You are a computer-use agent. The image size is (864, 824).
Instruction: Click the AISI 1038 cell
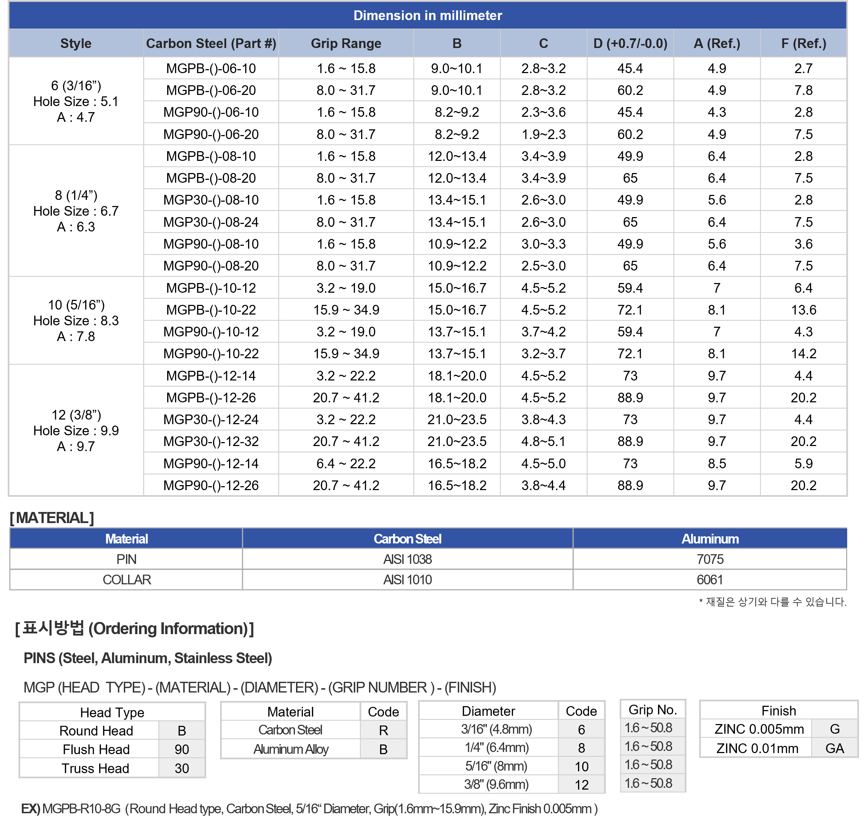[407, 560]
